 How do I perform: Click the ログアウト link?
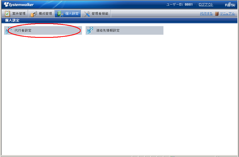tap(206, 5)
